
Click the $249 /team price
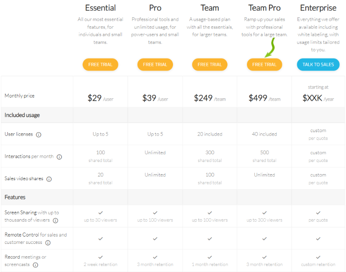(x=210, y=98)
